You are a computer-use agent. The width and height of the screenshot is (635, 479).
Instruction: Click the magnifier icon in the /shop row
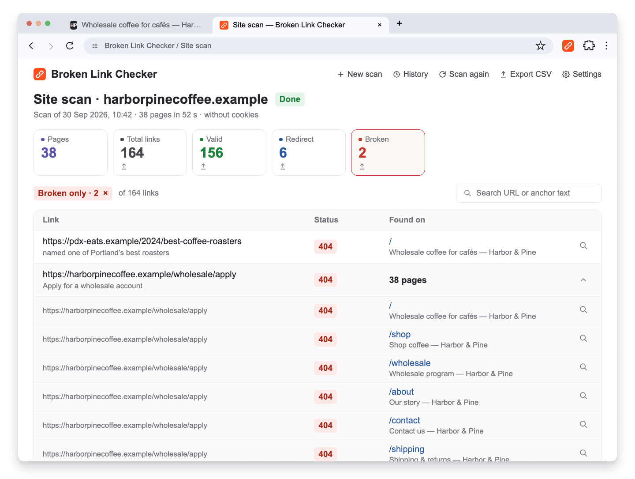coord(583,339)
